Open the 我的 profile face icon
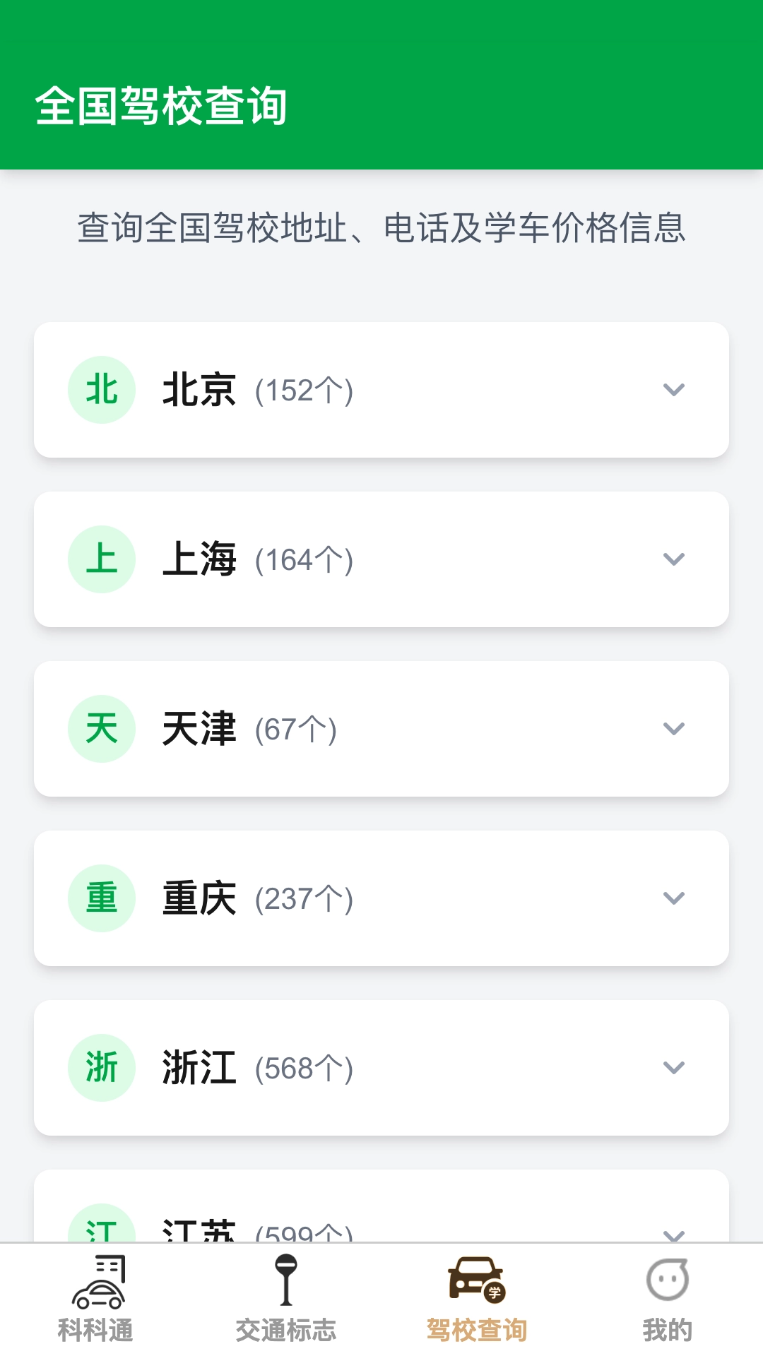Screen dimensions: 763x1356 click(667, 1280)
